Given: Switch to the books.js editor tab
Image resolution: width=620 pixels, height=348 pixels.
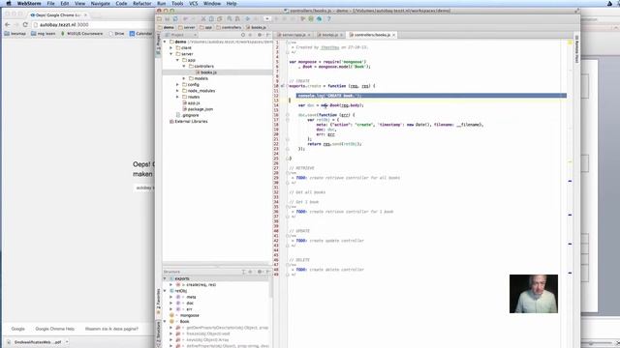Looking at the screenshot, I should point(329,35).
